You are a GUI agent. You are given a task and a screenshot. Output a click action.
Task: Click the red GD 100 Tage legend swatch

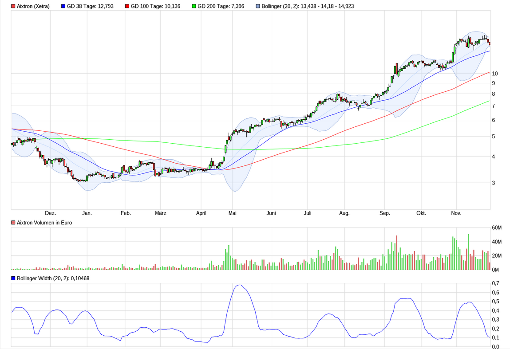tap(127, 6)
